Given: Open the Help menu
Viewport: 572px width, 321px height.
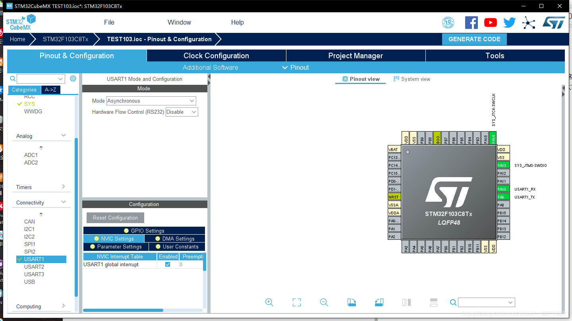Looking at the screenshot, I should [x=238, y=22].
